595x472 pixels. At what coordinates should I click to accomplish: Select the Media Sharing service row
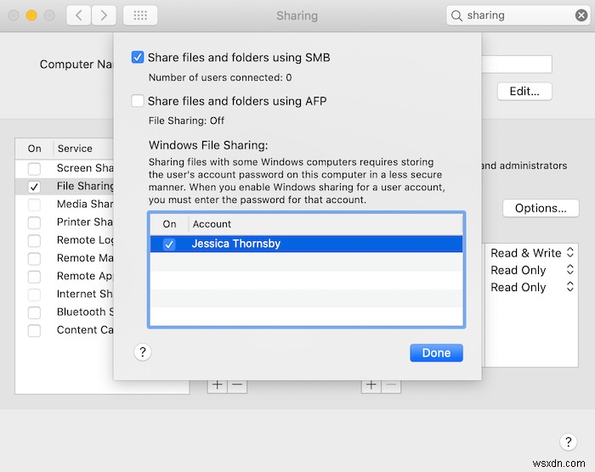[x=65, y=205]
